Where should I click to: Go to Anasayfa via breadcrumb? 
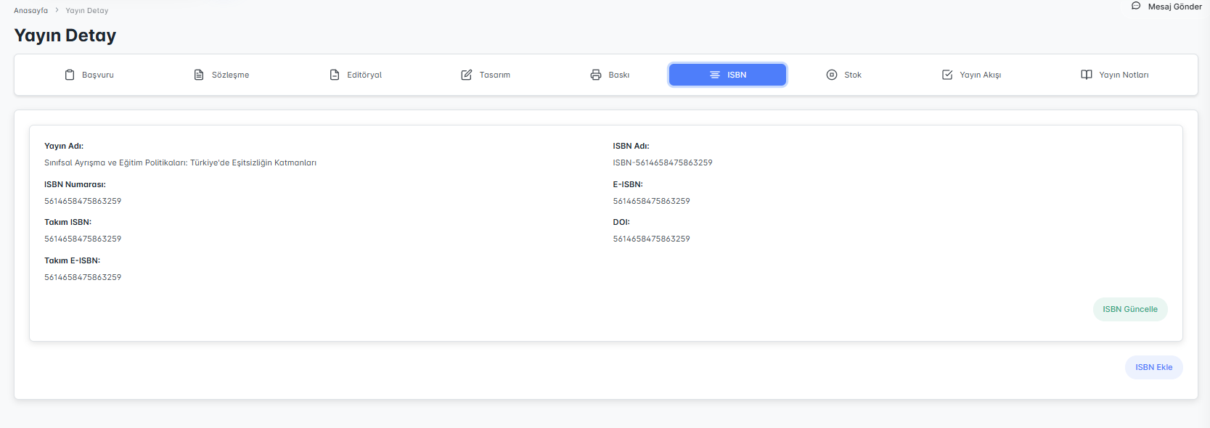click(x=30, y=11)
